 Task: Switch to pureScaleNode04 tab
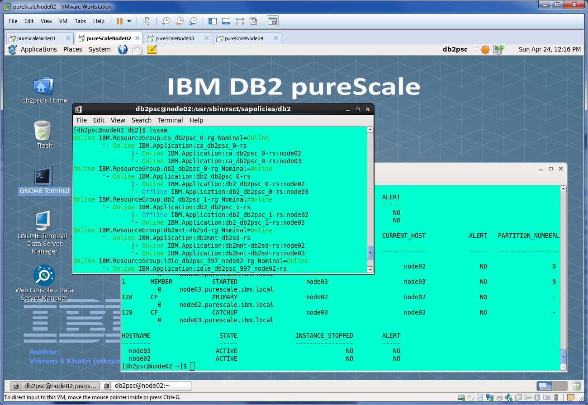tap(247, 38)
